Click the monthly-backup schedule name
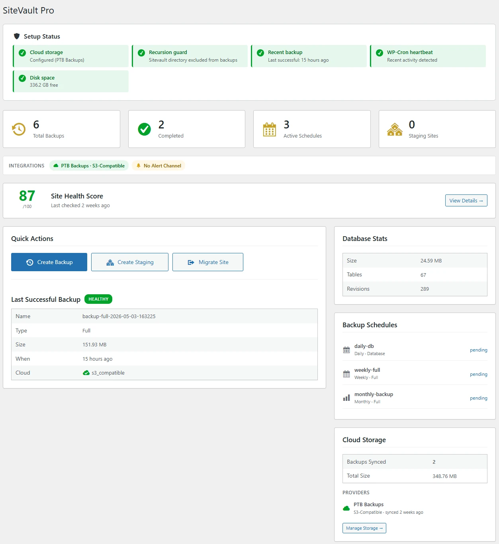Viewport: 499px width, 544px height. pos(374,394)
